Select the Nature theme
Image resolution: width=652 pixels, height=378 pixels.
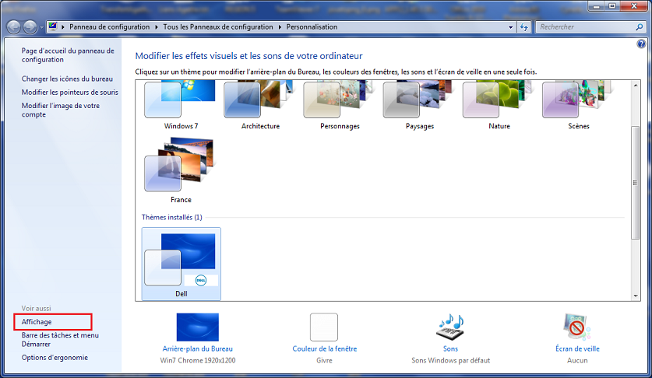coord(499,106)
